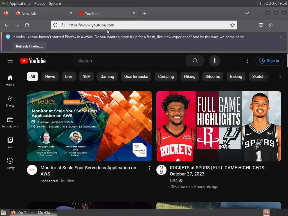Viewport: 288px width, 216px height.
Task: Open History in the sidebar
Action: click(x=10, y=164)
